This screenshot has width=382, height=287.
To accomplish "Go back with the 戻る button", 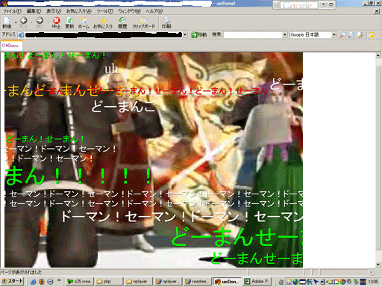I will [x=24, y=22].
